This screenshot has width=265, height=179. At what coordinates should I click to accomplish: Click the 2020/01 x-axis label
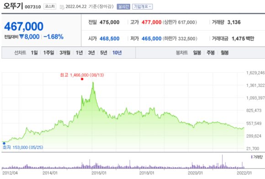pos(195,173)
